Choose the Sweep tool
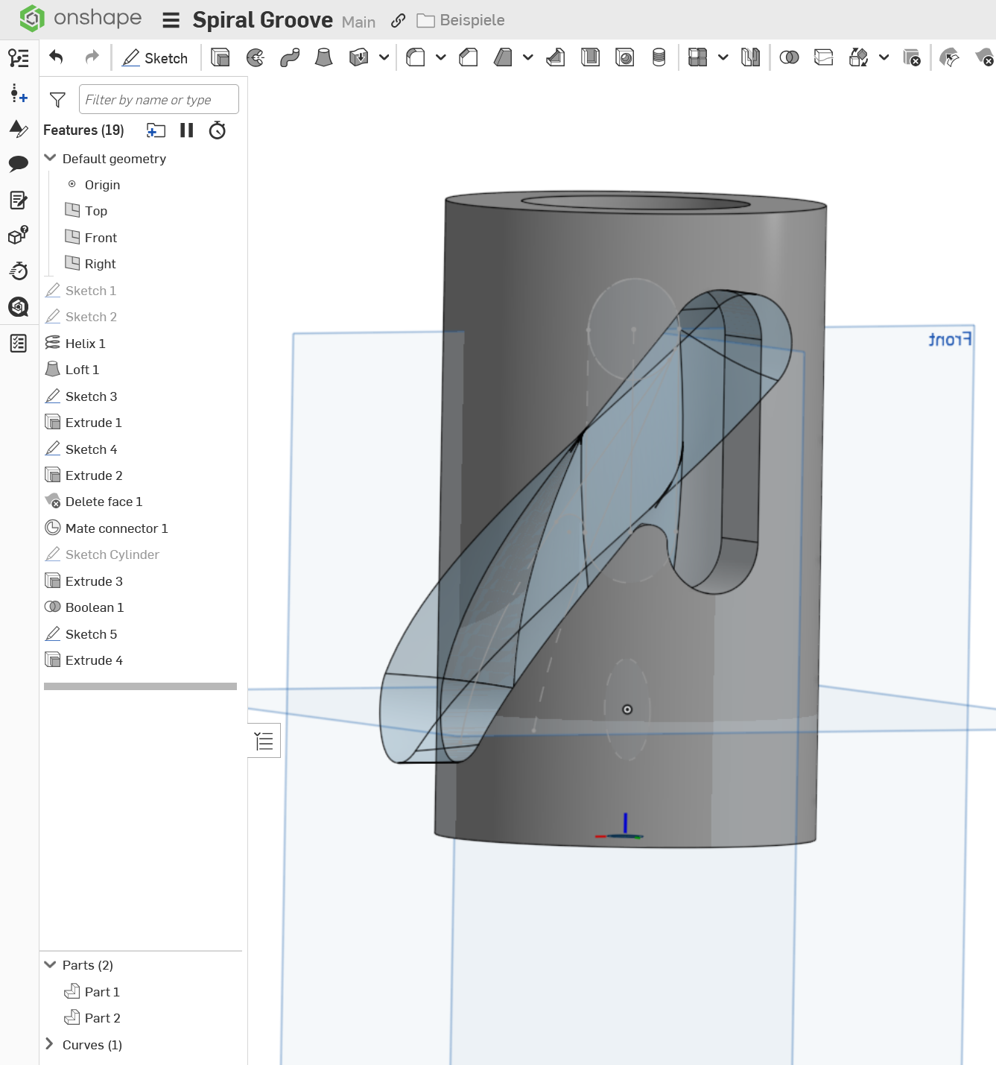Image resolution: width=996 pixels, height=1065 pixels. [290, 57]
